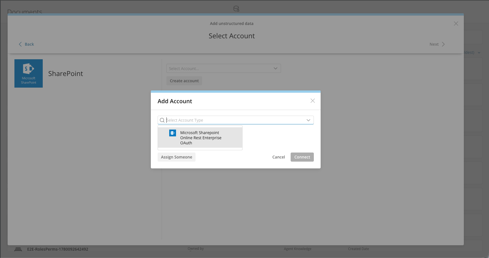Click Next to proceed

point(437,44)
